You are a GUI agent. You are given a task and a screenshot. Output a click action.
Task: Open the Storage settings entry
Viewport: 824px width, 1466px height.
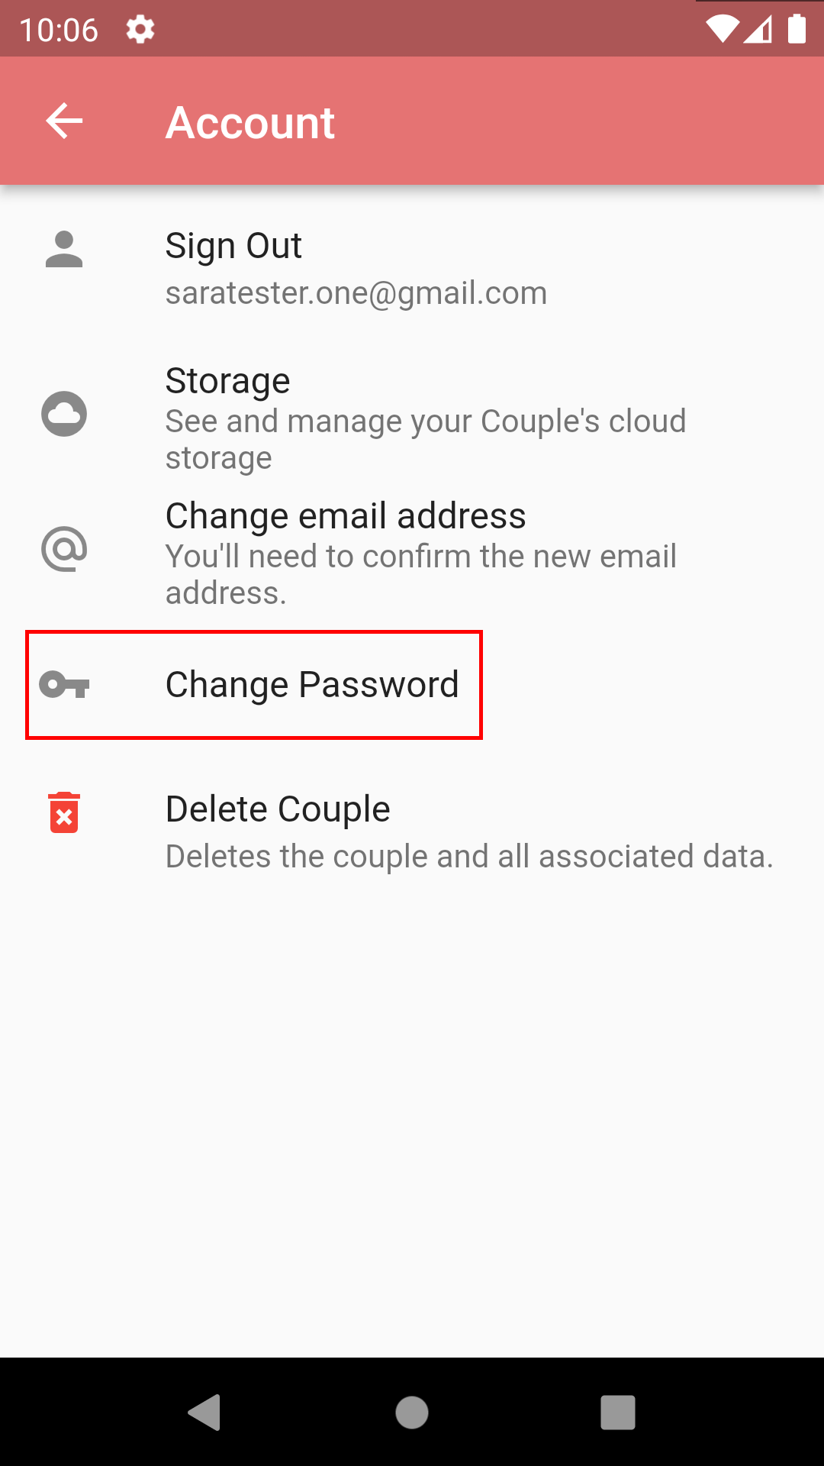[227, 381]
